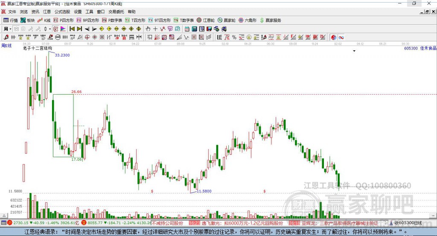Open the 浏览 menu

pyautogui.click(x=24, y=12)
